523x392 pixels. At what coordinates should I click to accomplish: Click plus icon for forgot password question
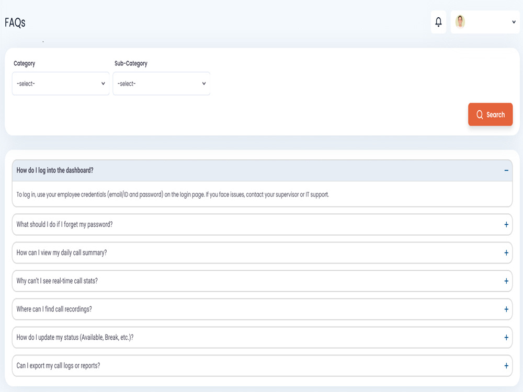[506, 224]
